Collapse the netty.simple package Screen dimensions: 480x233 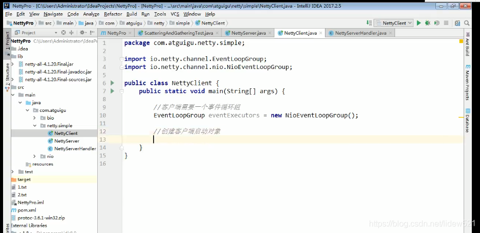click(x=35, y=126)
